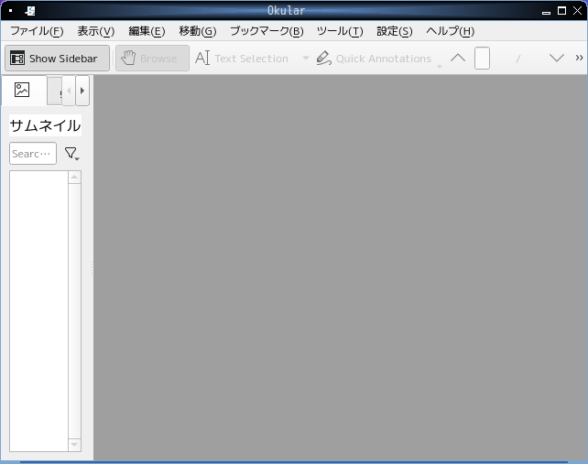This screenshot has height=464, width=588.
Task: Open the 表示(V) menu
Action: point(96,31)
